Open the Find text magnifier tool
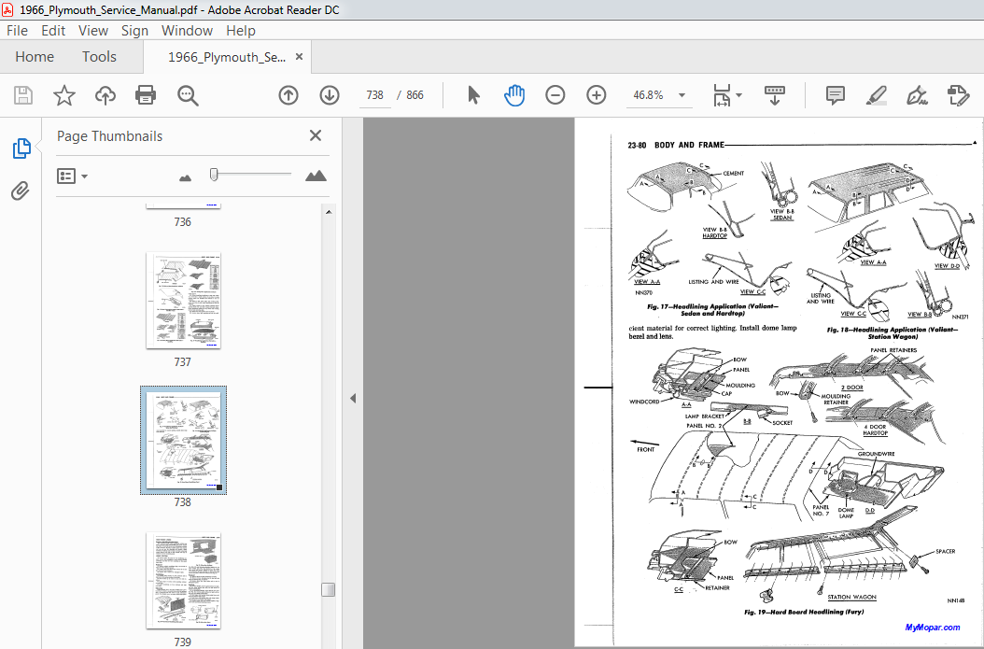This screenshot has height=649, width=984. [188, 95]
